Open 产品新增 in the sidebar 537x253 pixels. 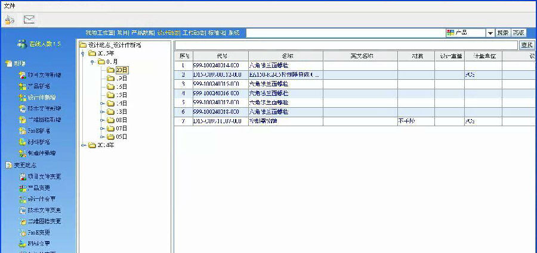click(x=35, y=86)
